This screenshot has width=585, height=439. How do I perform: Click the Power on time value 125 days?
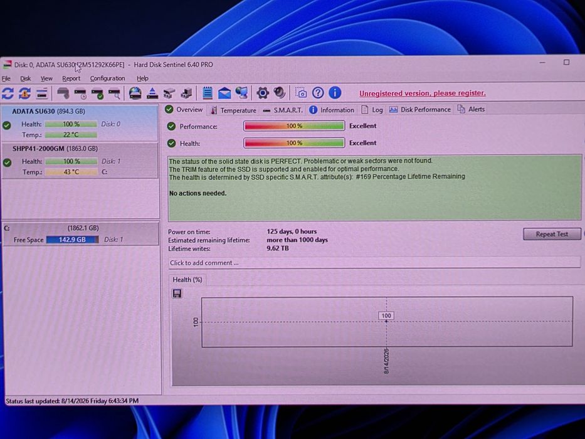pyautogui.click(x=292, y=231)
